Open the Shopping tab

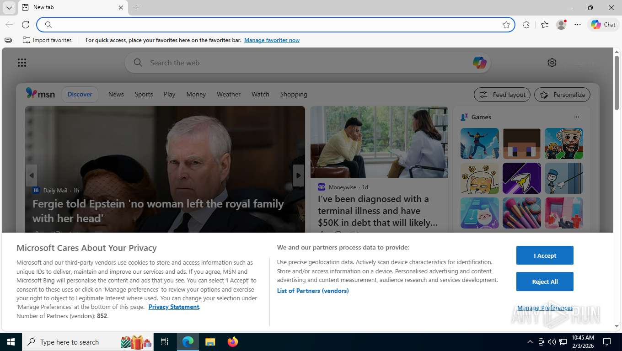click(294, 94)
